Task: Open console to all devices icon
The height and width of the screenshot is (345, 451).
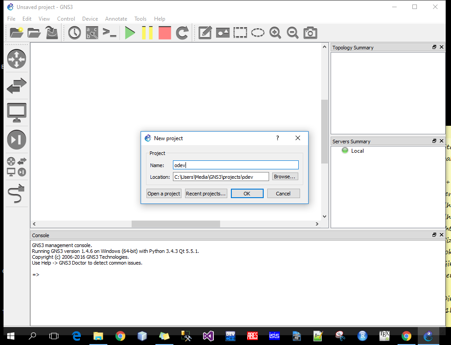Action: click(110, 32)
